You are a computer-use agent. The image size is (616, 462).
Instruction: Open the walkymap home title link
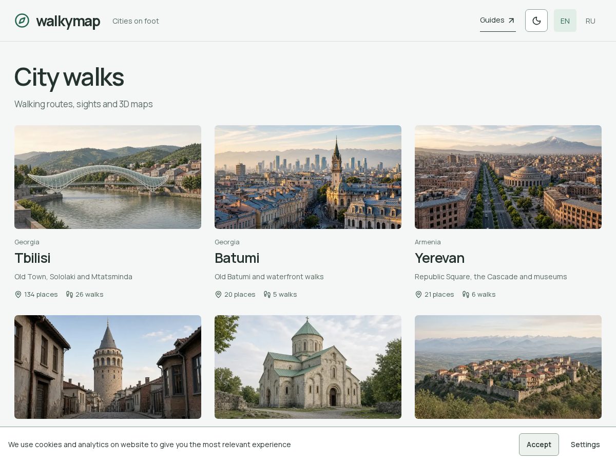tap(68, 21)
